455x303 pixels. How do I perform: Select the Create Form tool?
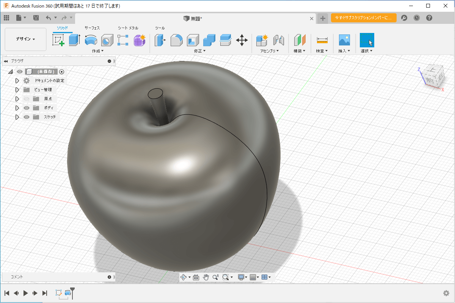[140, 40]
